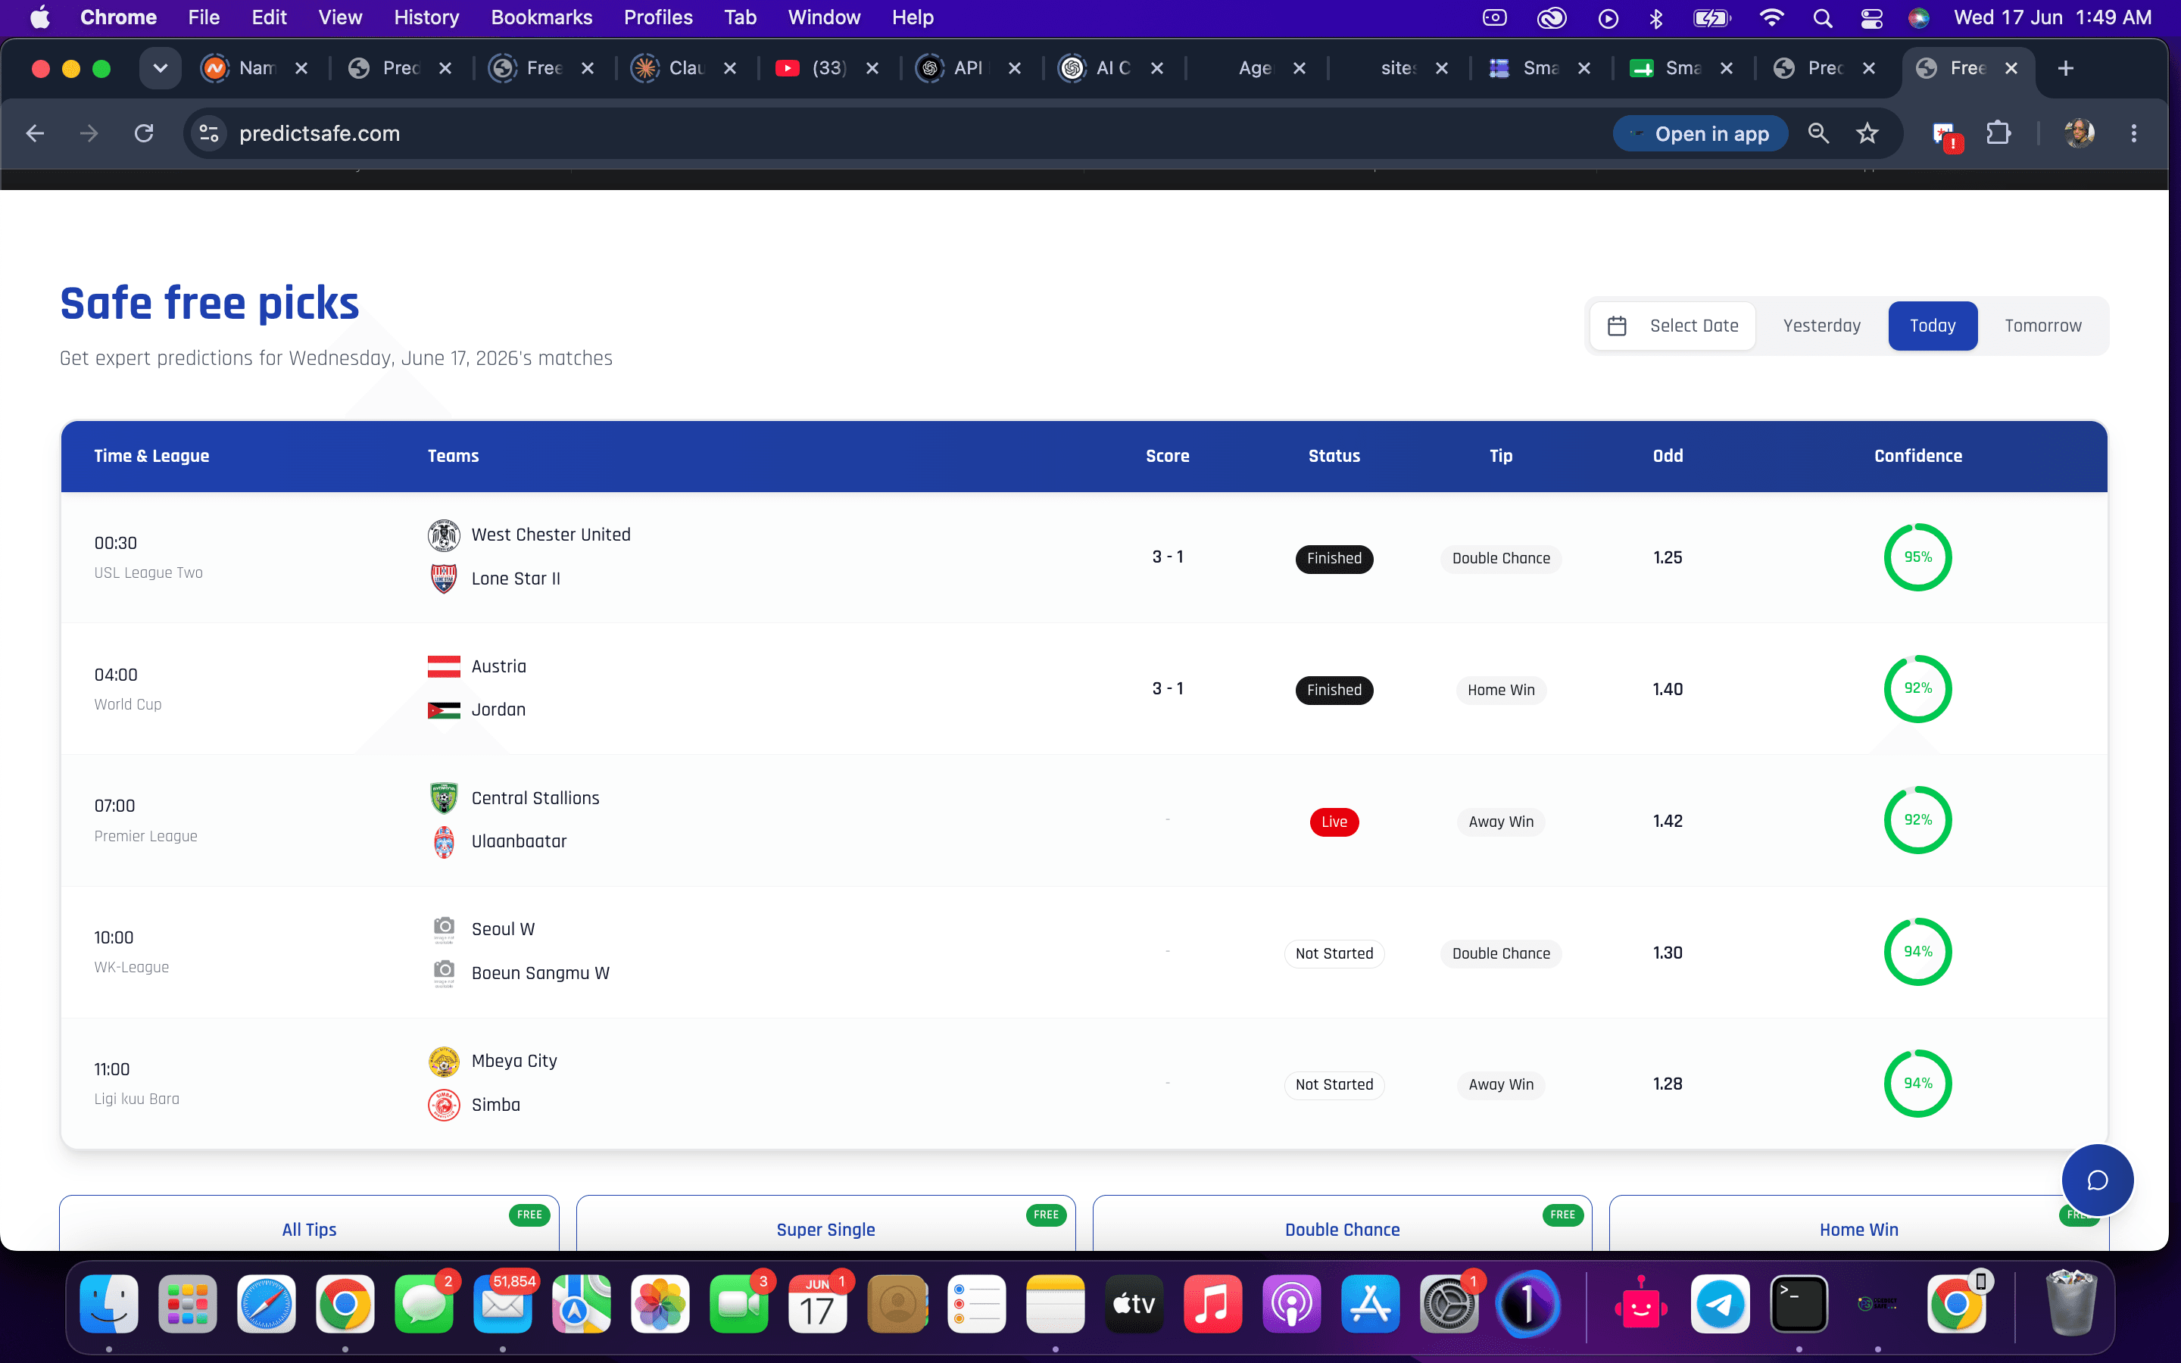The image size is (2181, 1363).
Task: Expand the tab search dropdown arrow
Action: [x=161, y=68]
